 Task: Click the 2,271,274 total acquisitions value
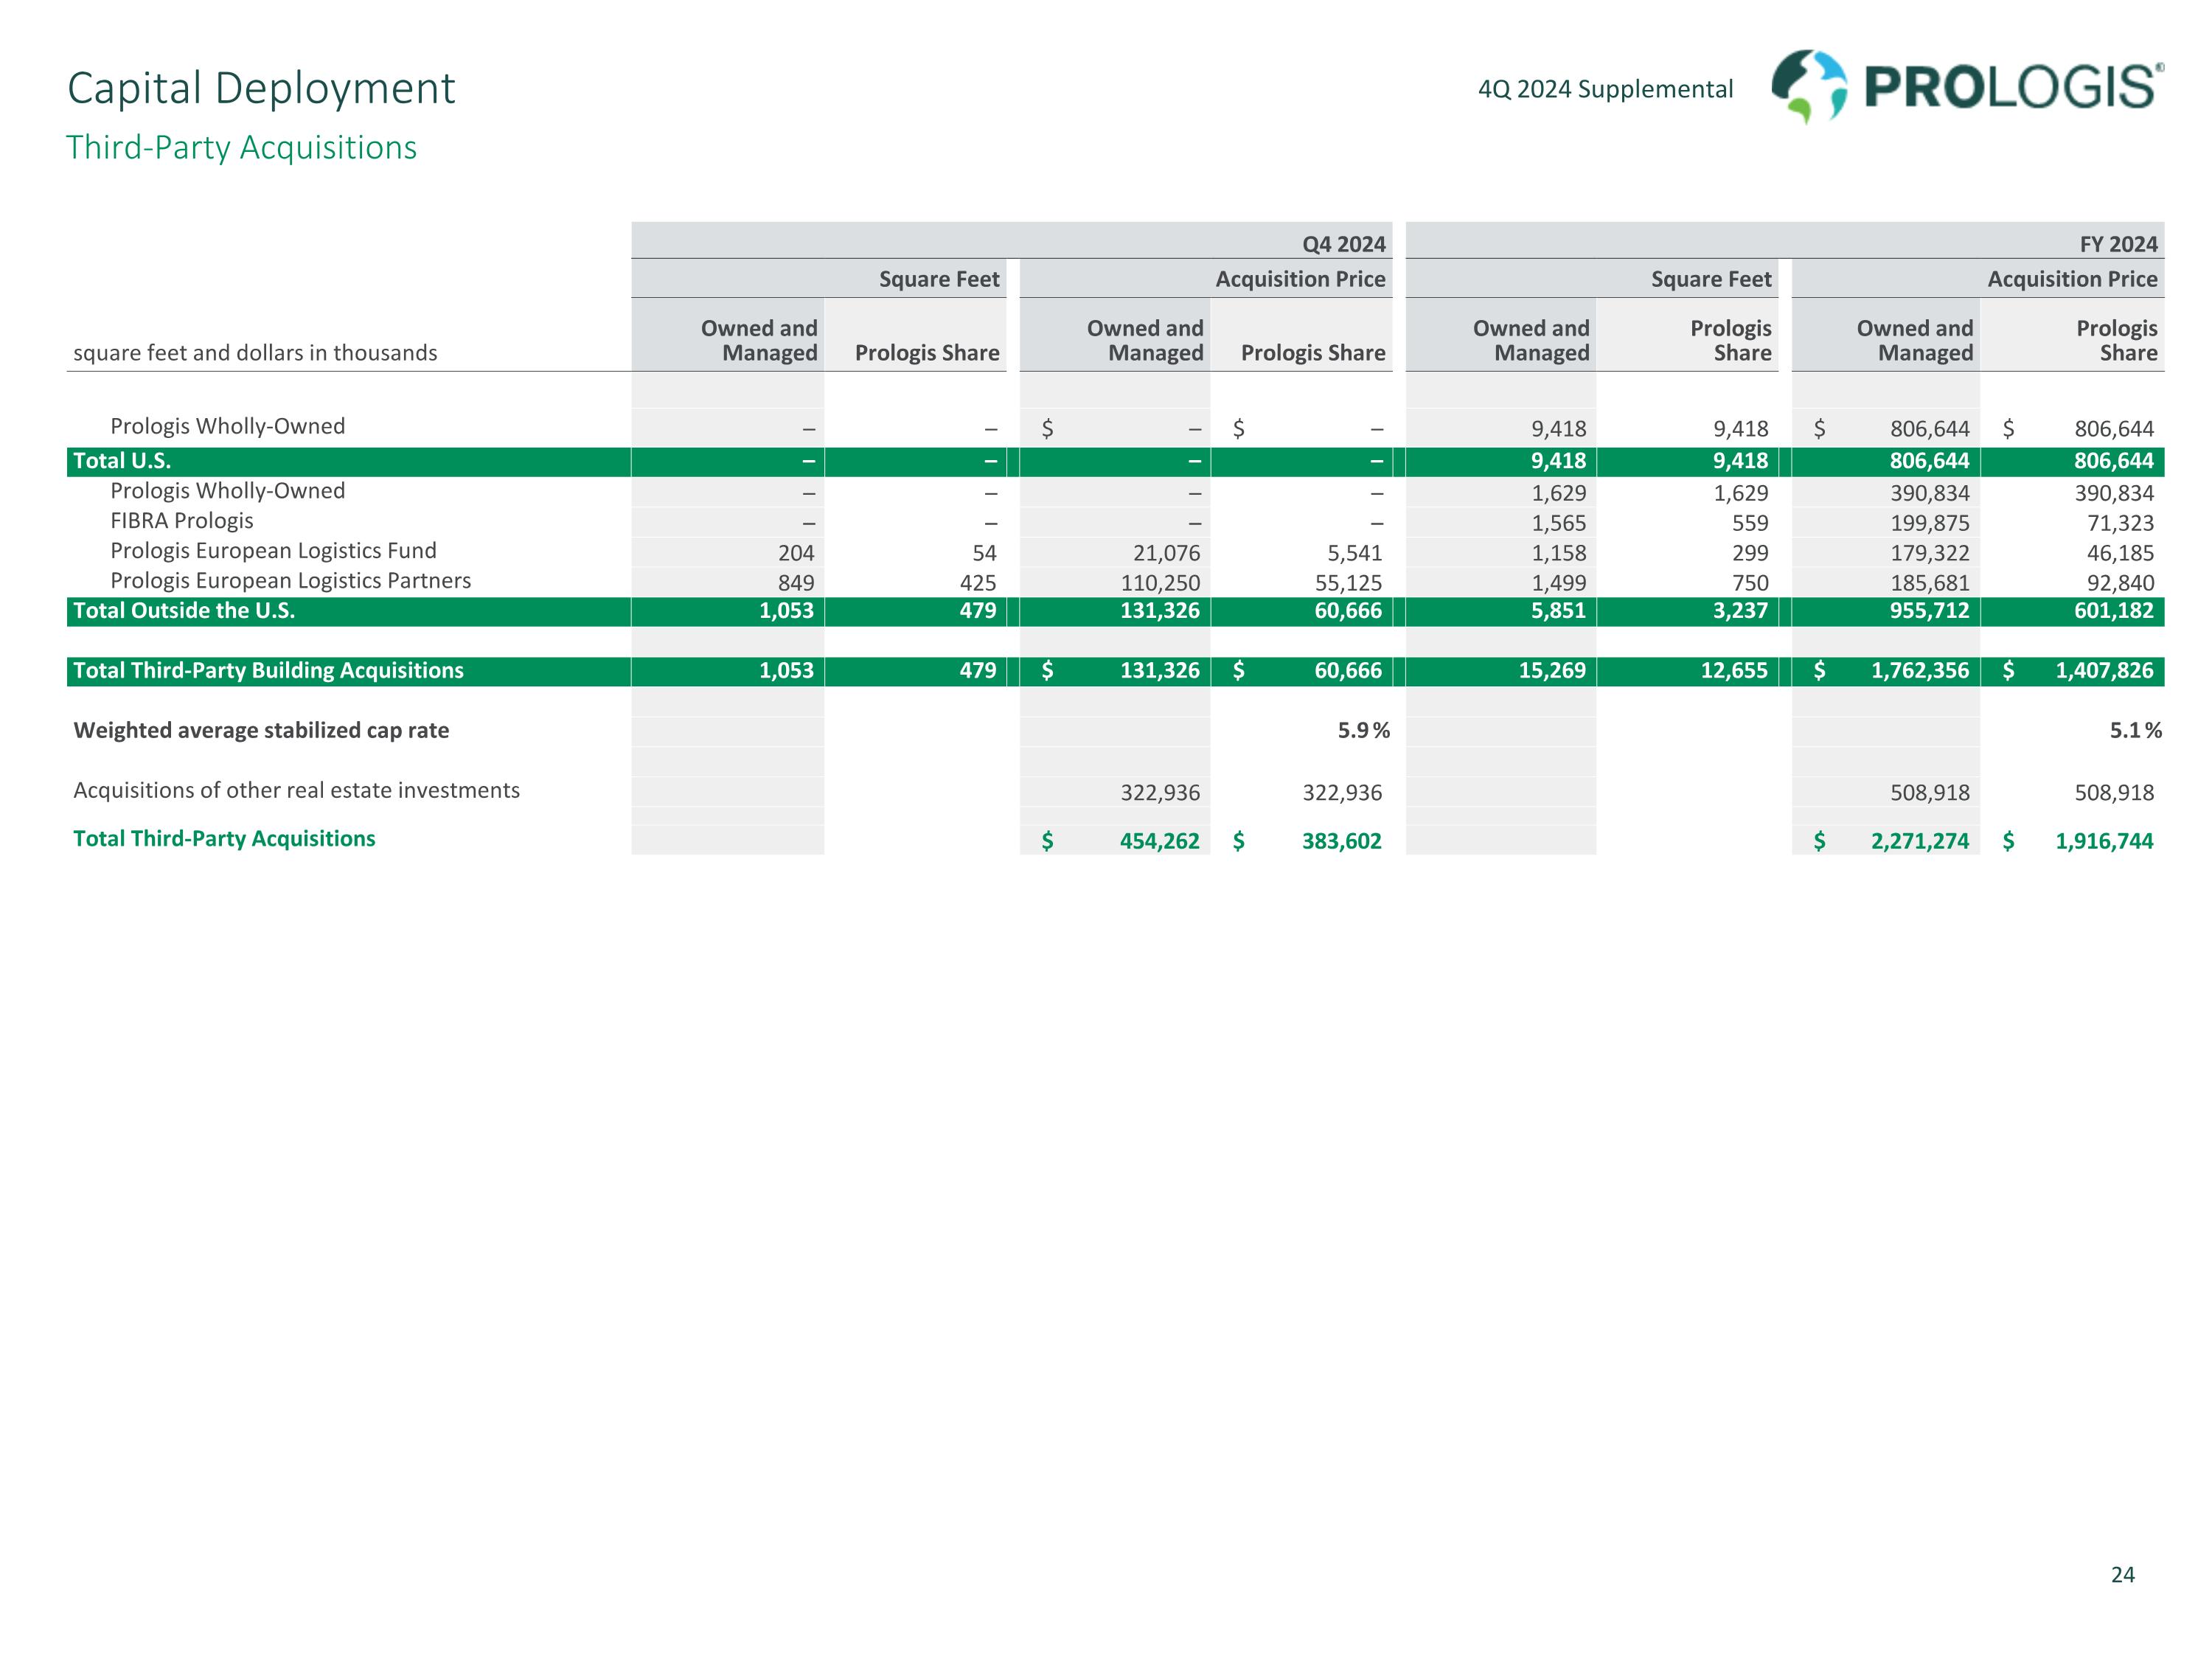coord(1919,841)
